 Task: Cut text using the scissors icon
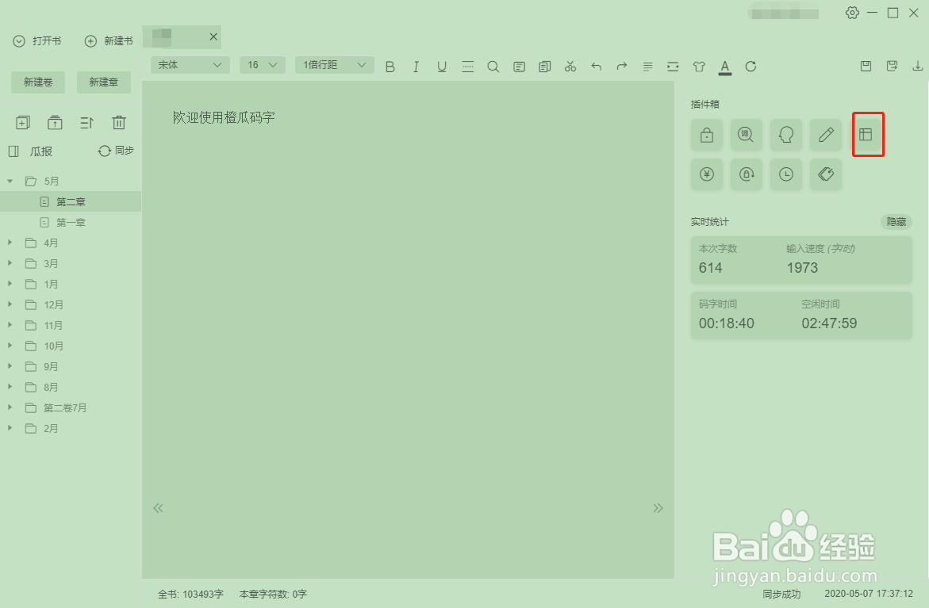570,67
